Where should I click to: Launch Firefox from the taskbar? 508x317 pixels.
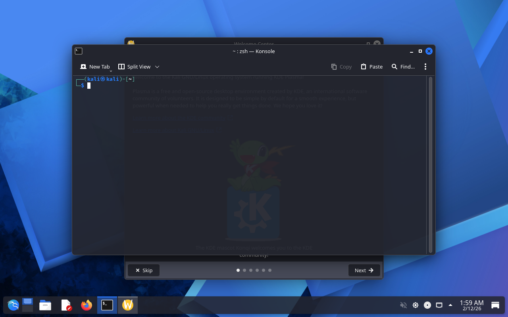click(x=86, y=305)
